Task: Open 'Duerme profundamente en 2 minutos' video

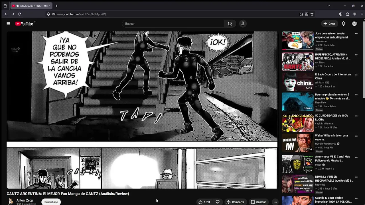Action: [332, 97]
